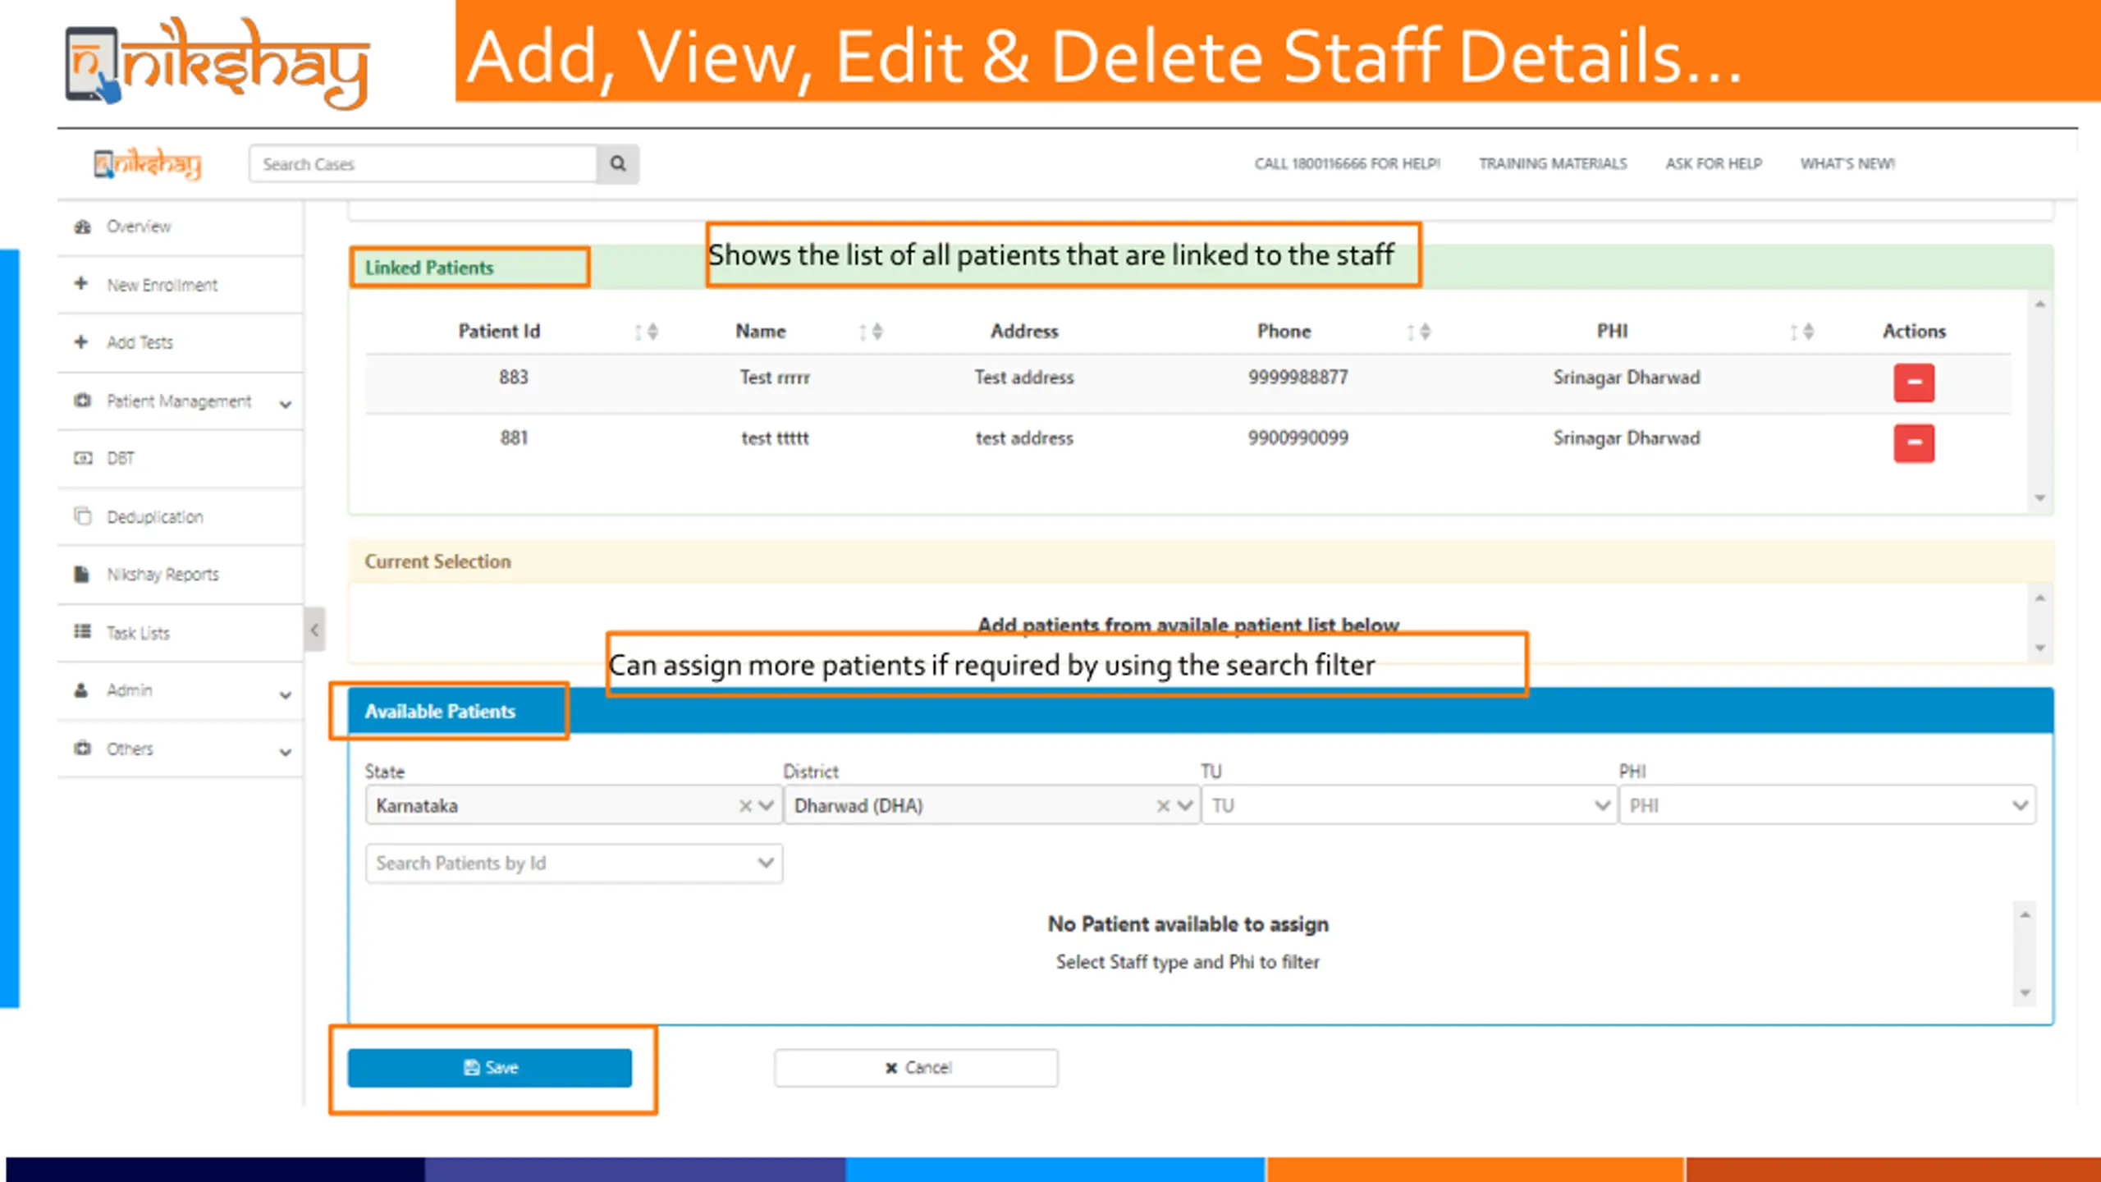
Task: Click Call 1800116666 for help link
Action: point(1347,163)
